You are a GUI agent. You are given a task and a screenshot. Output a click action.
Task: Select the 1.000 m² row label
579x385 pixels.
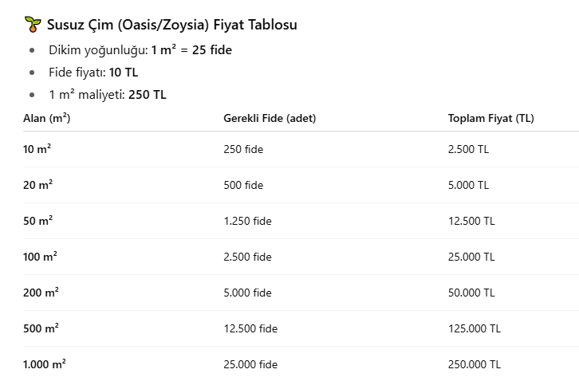[x=45, y=364]
